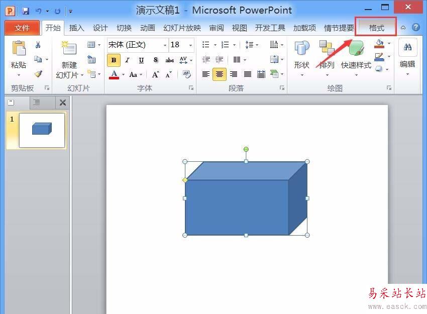Switch to the 动画 Animations tab
Viewport: 427px width, 314px height.
[x=148, y=28]
